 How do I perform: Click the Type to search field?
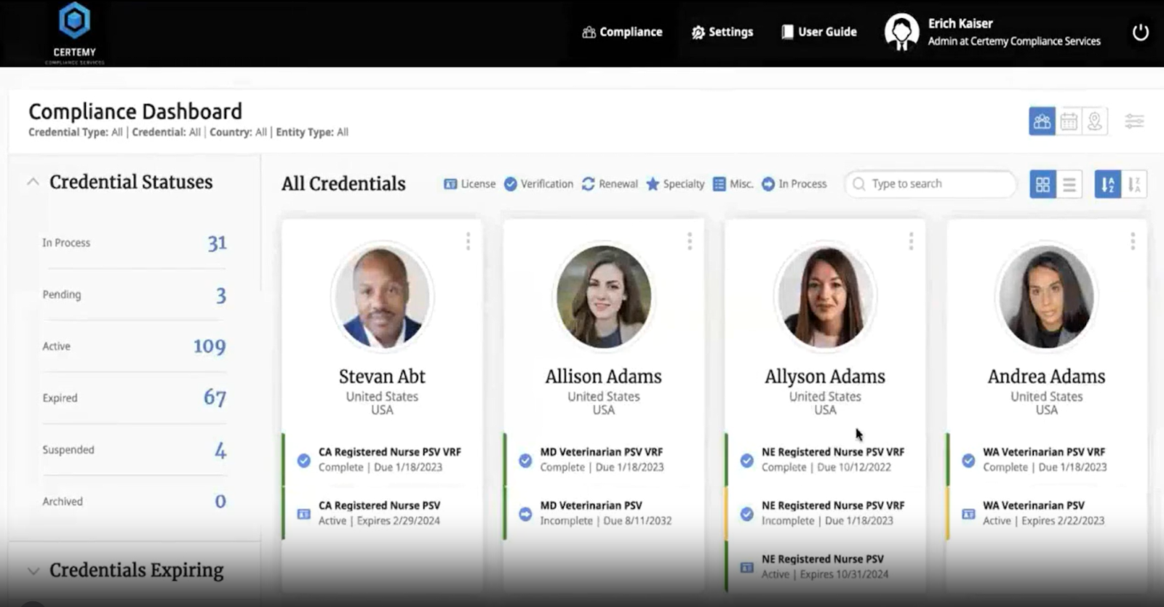[930, 184]
